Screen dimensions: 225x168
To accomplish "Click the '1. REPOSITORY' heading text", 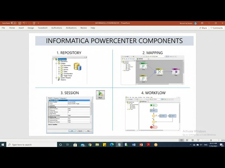I will (x=69, y=53).
